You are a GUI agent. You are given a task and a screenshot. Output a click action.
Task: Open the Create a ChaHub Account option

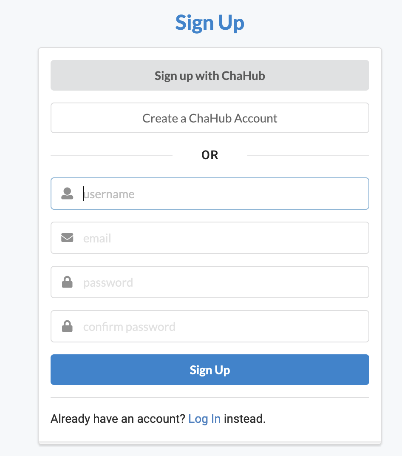point(209,118)
